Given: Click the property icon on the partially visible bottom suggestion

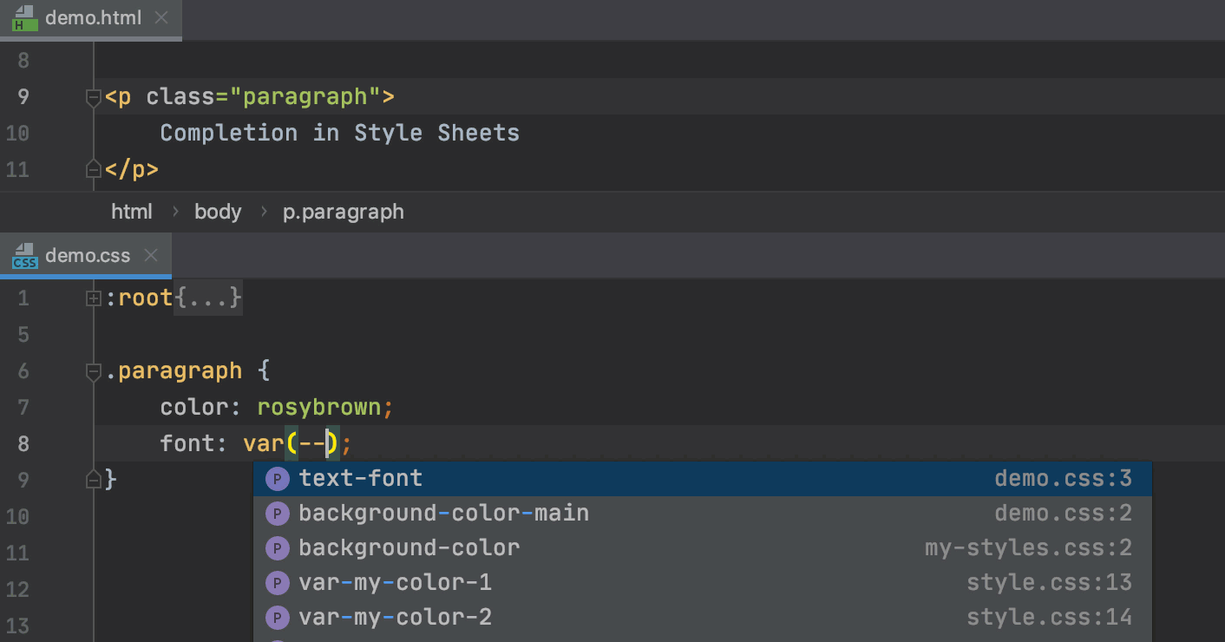Looking at the screenshot, I should pyautogui.click(x=277, y=639).
